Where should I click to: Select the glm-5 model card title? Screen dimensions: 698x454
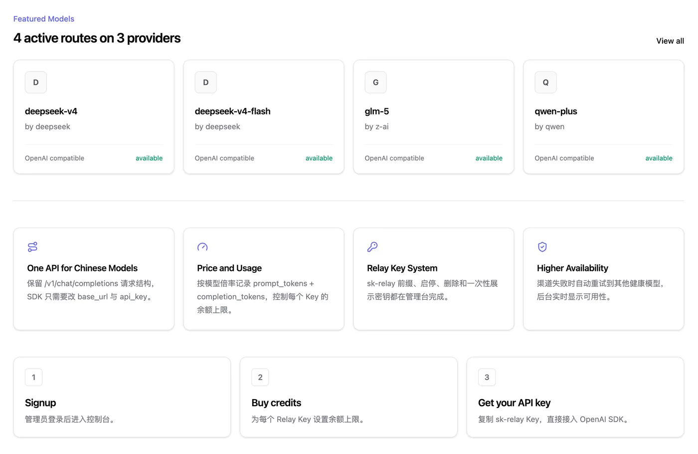[377, 111]
